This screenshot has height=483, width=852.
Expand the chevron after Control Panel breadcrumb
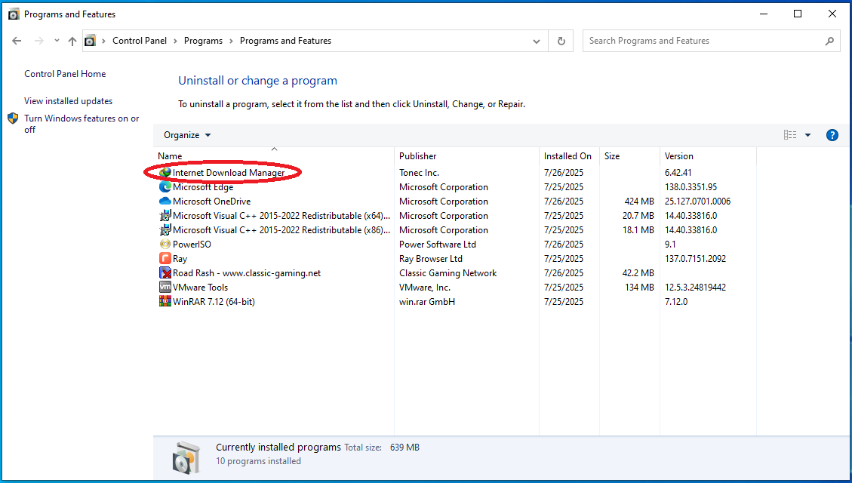click(x=176, y=41)
